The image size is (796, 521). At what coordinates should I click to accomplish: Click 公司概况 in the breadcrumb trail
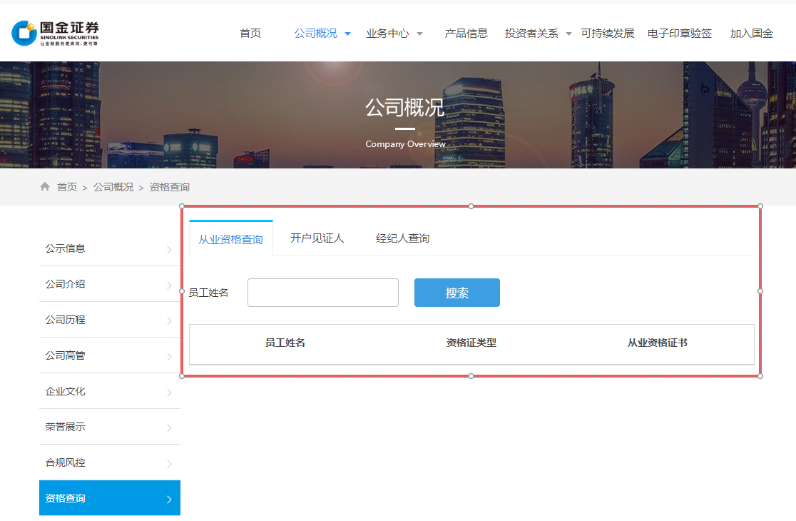click(113, 186)
